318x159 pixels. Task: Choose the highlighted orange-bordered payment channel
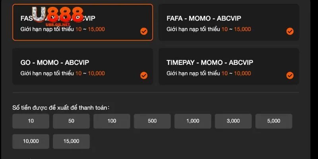(x=83, y=22)
